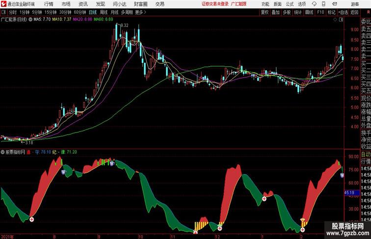Open the 资讯 menu
The height and width of the screenshot is (239, 371).
[83, 4]
